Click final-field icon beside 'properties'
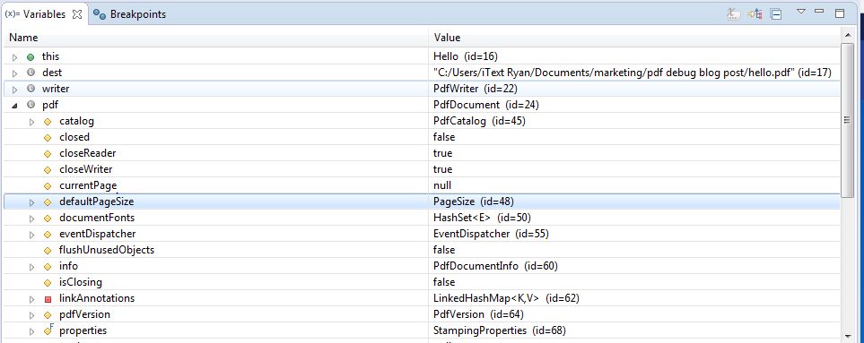This screenshot has width=864, height=343. 48,330
